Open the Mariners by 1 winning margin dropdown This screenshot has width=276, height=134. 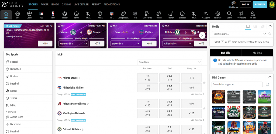pyautogui.click(x=73, y=43)
